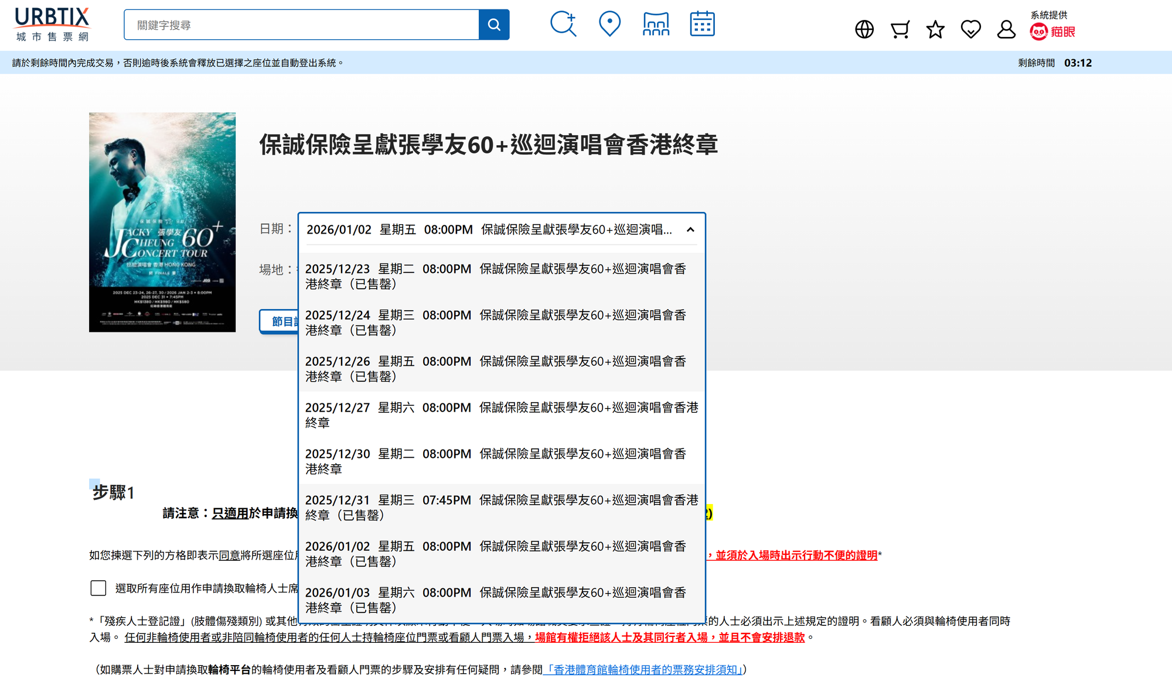Click the keyword search input field
1172x699 pixels.
pyautogui.click(x=301, y=25)
